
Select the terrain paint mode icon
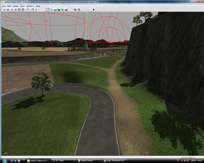coord(59,10)
